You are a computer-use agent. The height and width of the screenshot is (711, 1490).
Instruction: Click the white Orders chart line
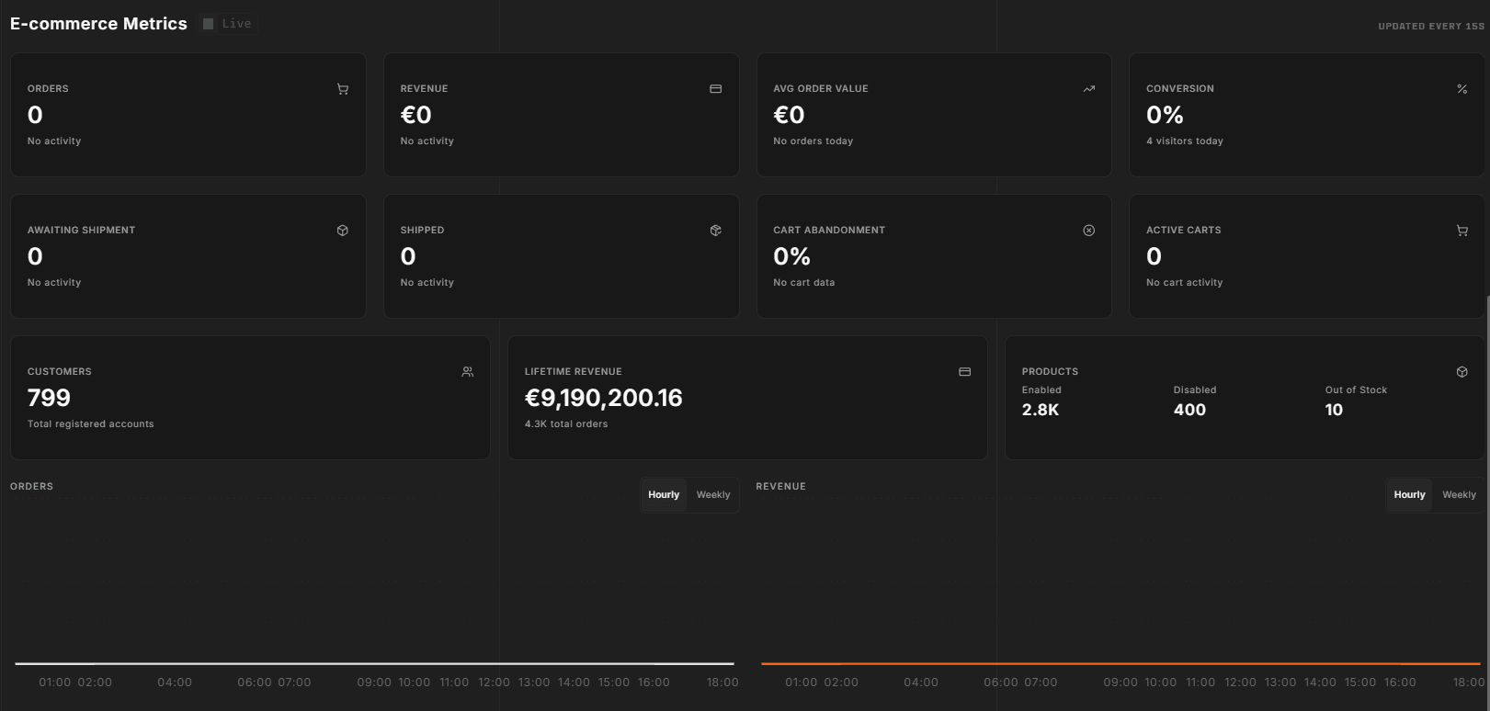(375, 663)
